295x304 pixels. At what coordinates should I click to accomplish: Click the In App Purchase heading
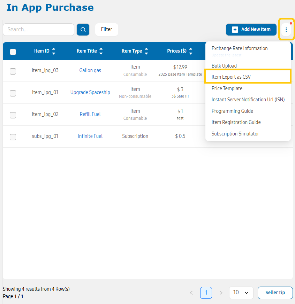[x=50, y=8]
